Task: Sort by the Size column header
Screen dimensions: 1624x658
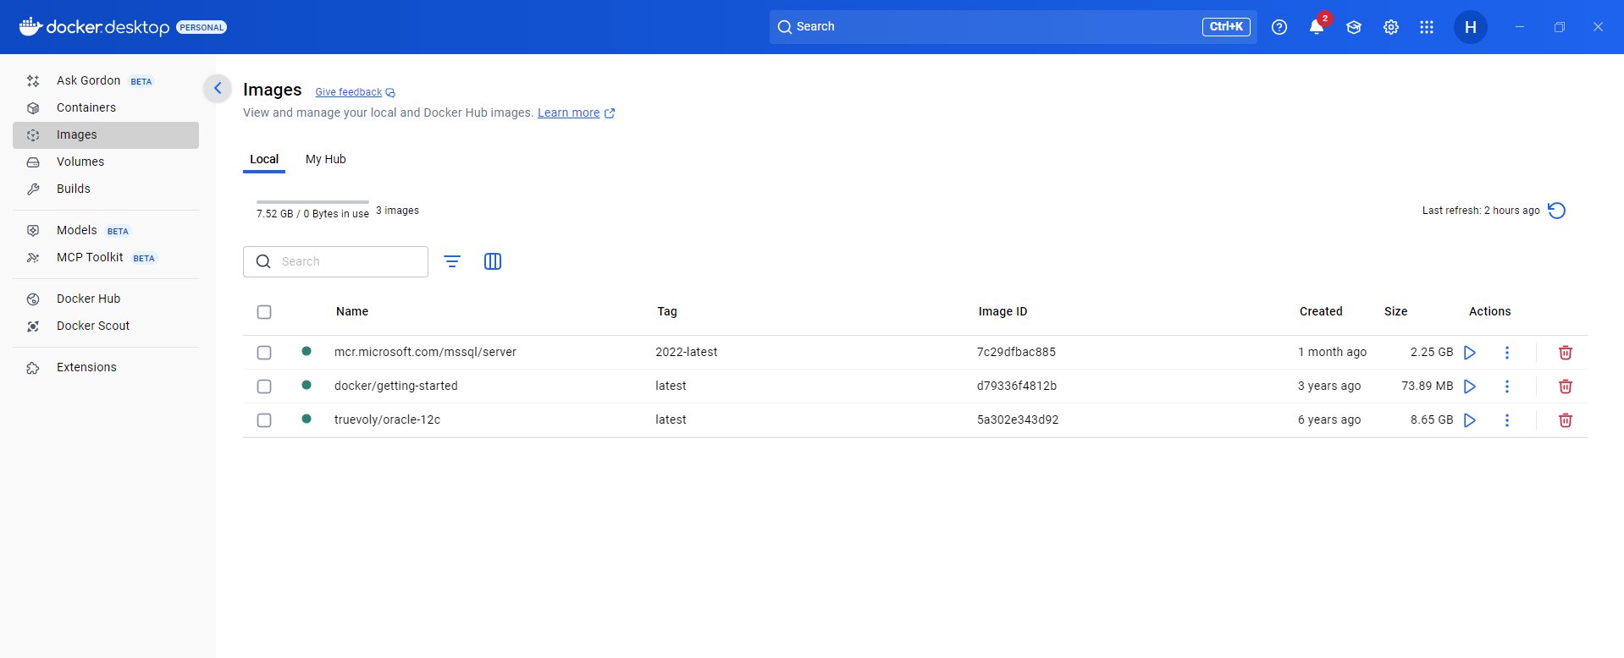Action: (1395, 311)
